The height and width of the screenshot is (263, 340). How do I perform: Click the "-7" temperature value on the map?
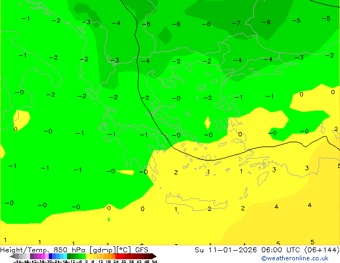(x=236, y=23)
